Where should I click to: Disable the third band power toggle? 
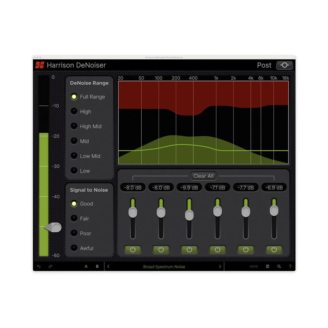(189, 249)
